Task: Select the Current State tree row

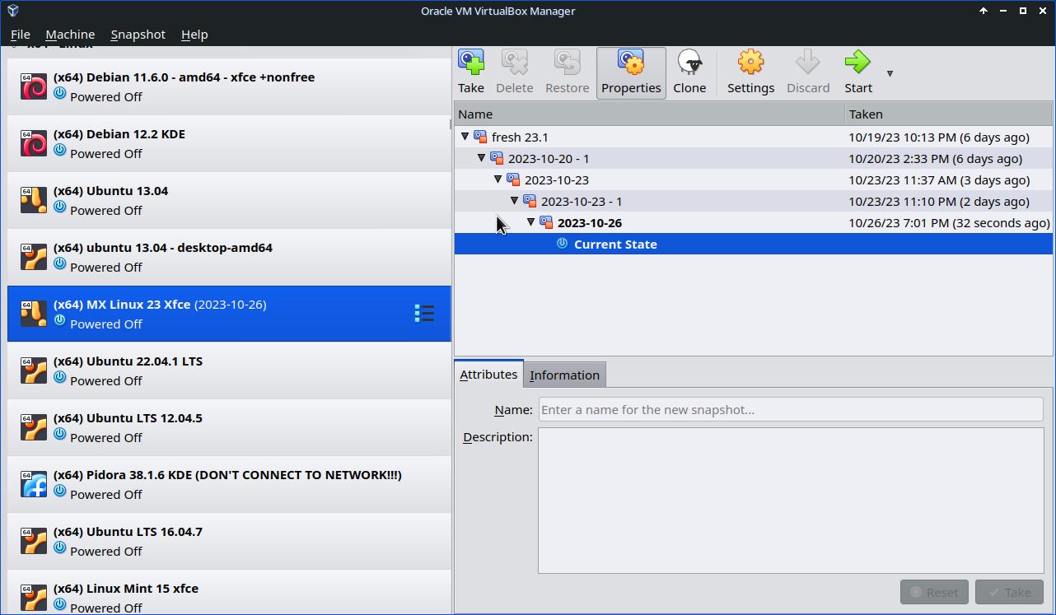Action: (x=753, y=244)
